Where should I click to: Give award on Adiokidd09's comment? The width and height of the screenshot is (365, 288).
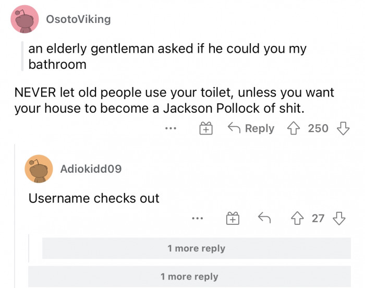pyautogui.click(x=233, y=218)
